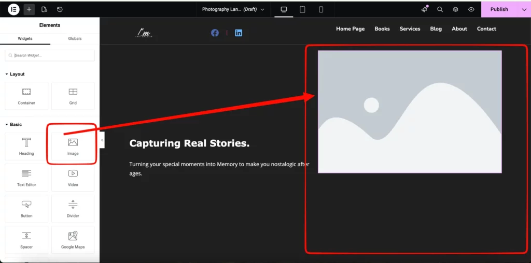Open the Contact menu link
531x263 pixels.
[486, 29]
